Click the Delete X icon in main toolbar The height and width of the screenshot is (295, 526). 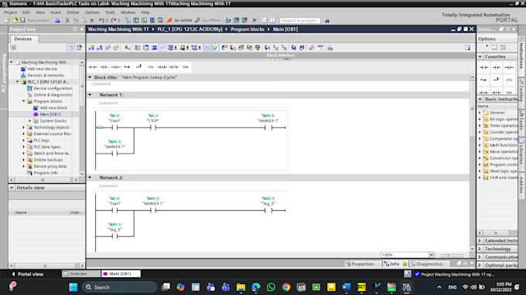click(x=92, y=20)
